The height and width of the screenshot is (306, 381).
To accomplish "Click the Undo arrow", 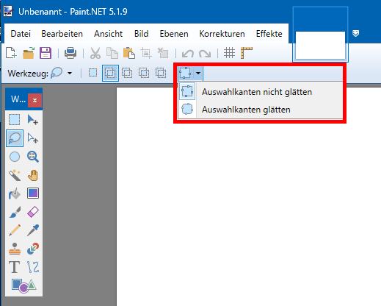I will 188,54.
